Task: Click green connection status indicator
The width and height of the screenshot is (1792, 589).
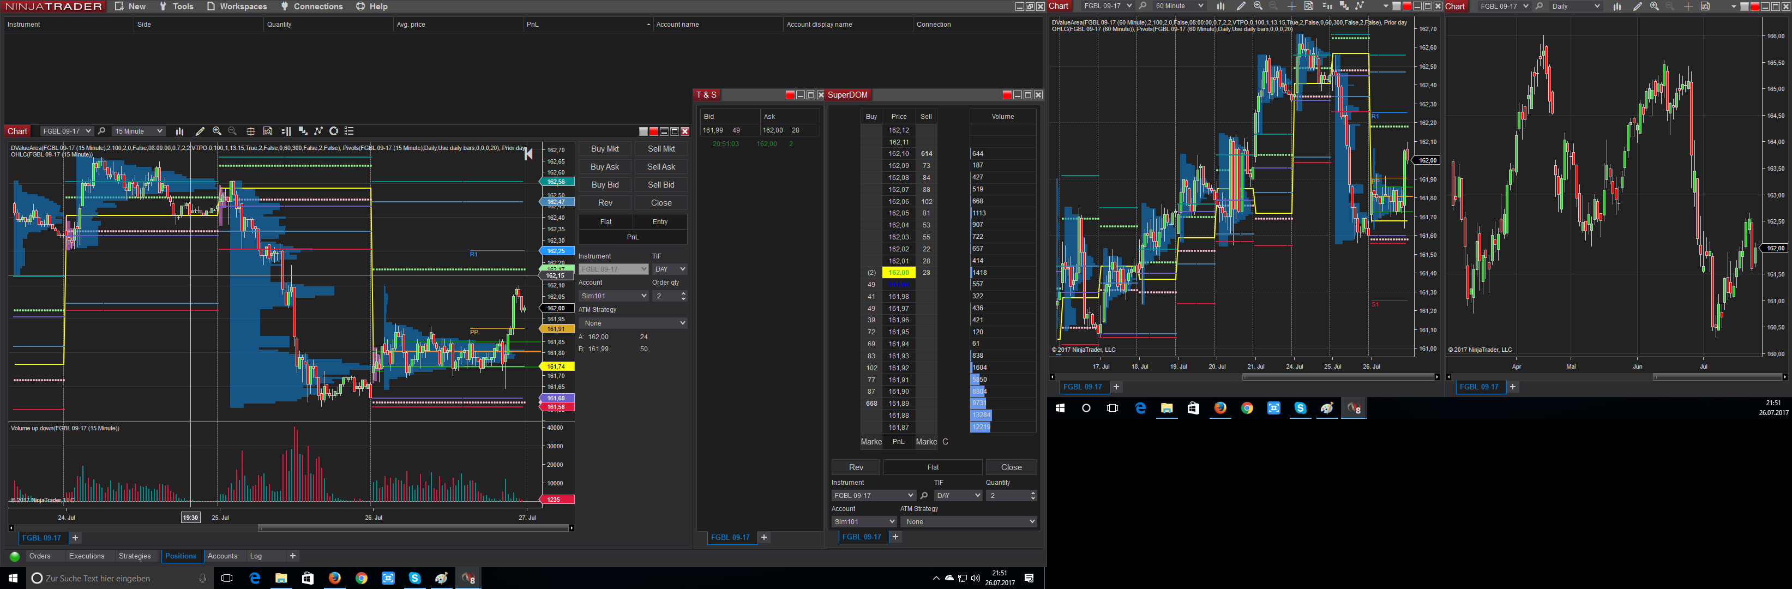Action: click(15, 556)
